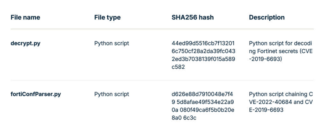Click the second hash line beginning 6c750cf2

point(203,51)
